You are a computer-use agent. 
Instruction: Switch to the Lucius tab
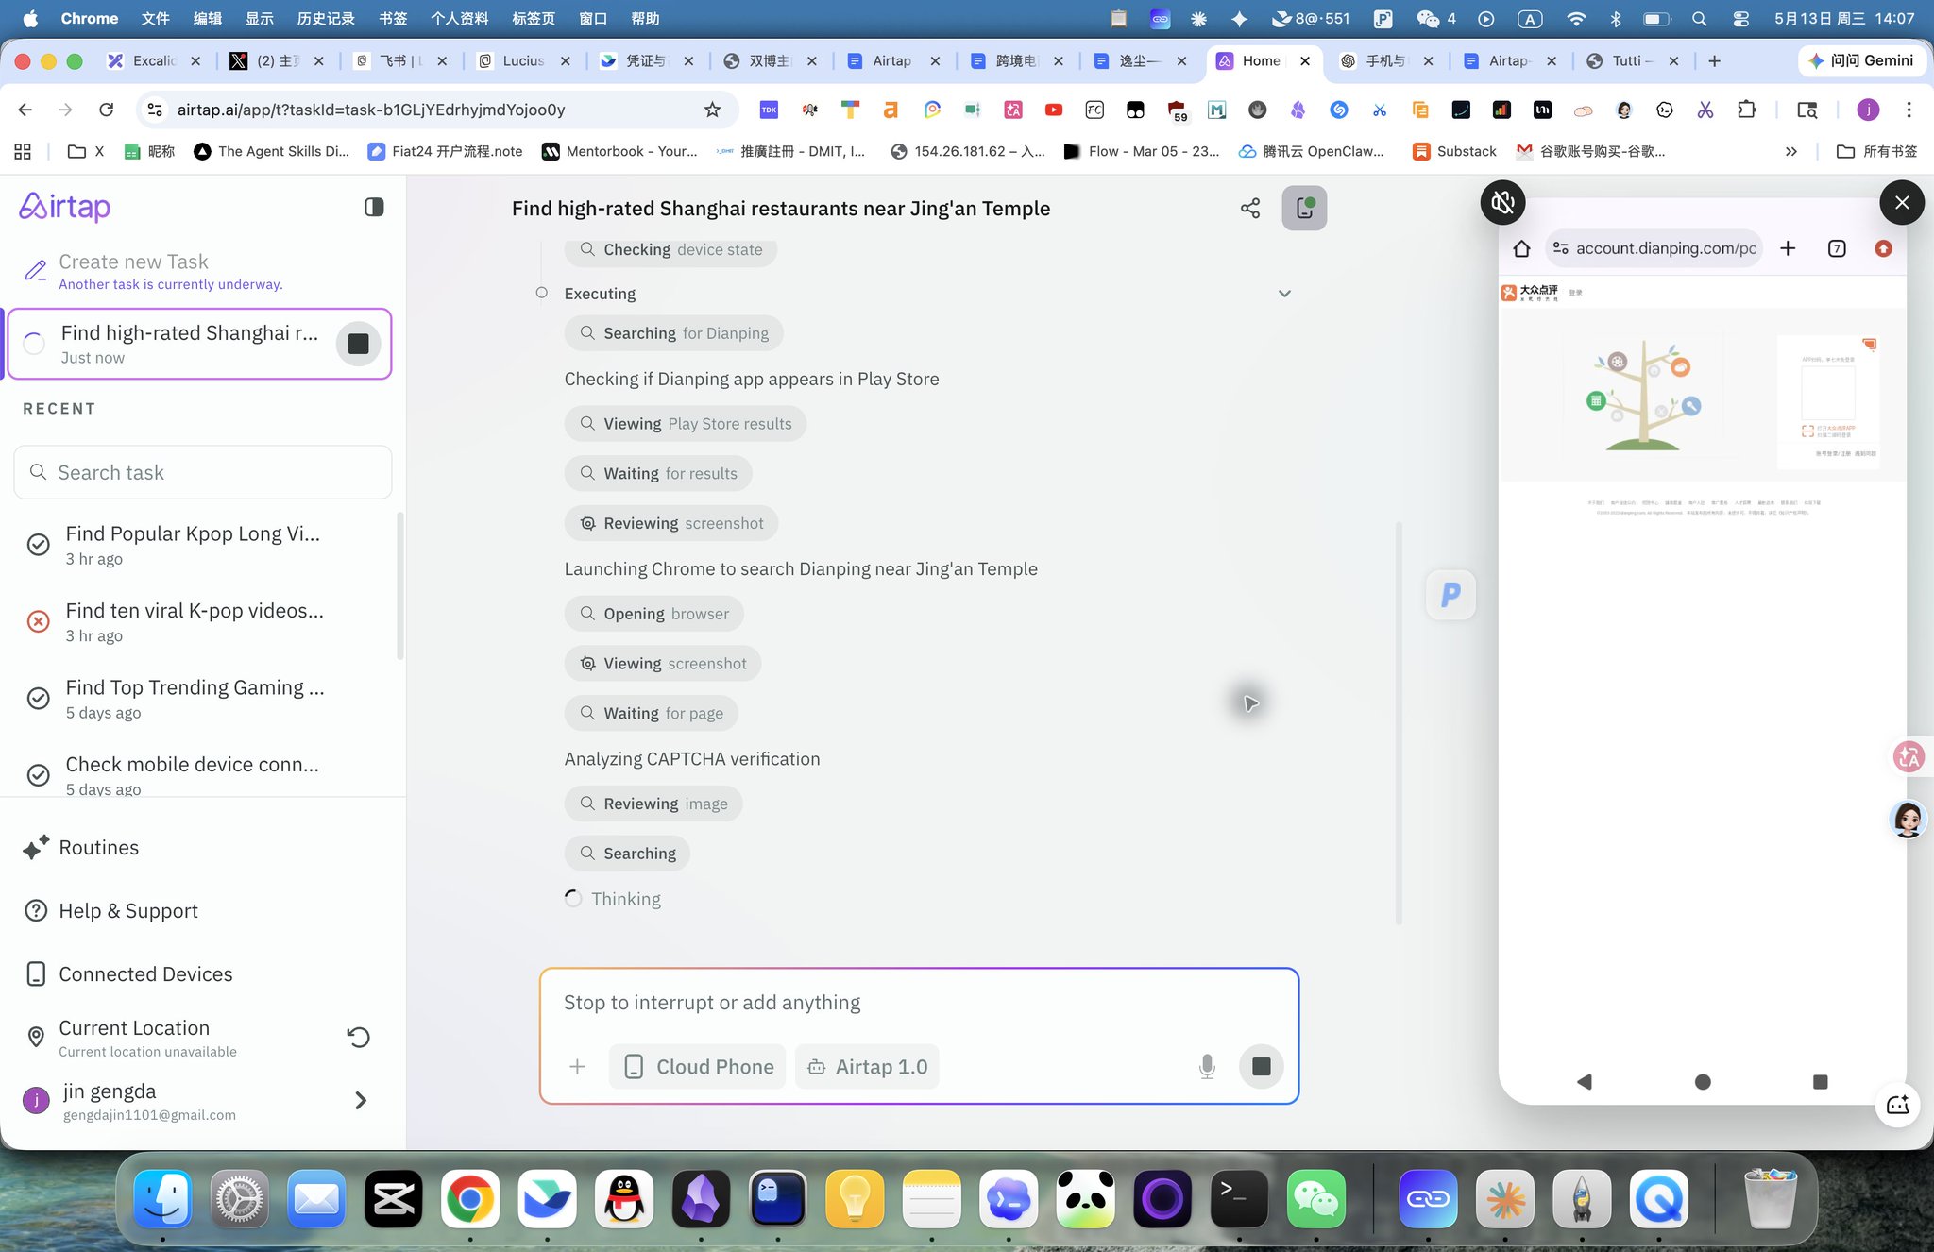[x=523, y=60]
